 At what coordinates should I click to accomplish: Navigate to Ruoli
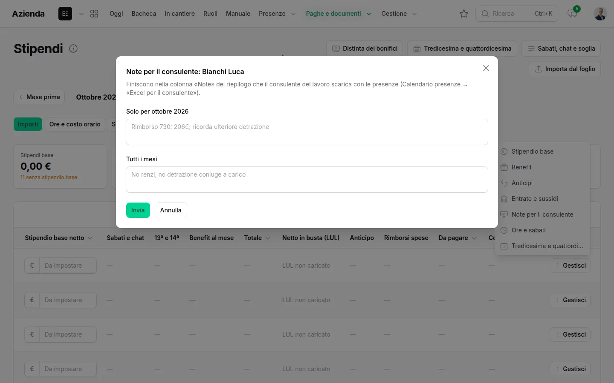tap(210, 14)
